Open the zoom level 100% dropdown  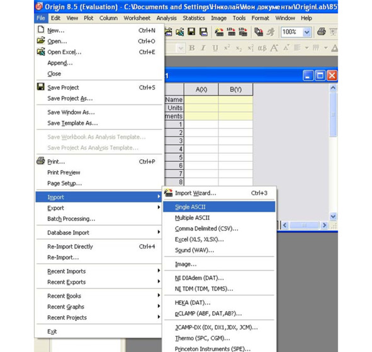tap(307, 32)
